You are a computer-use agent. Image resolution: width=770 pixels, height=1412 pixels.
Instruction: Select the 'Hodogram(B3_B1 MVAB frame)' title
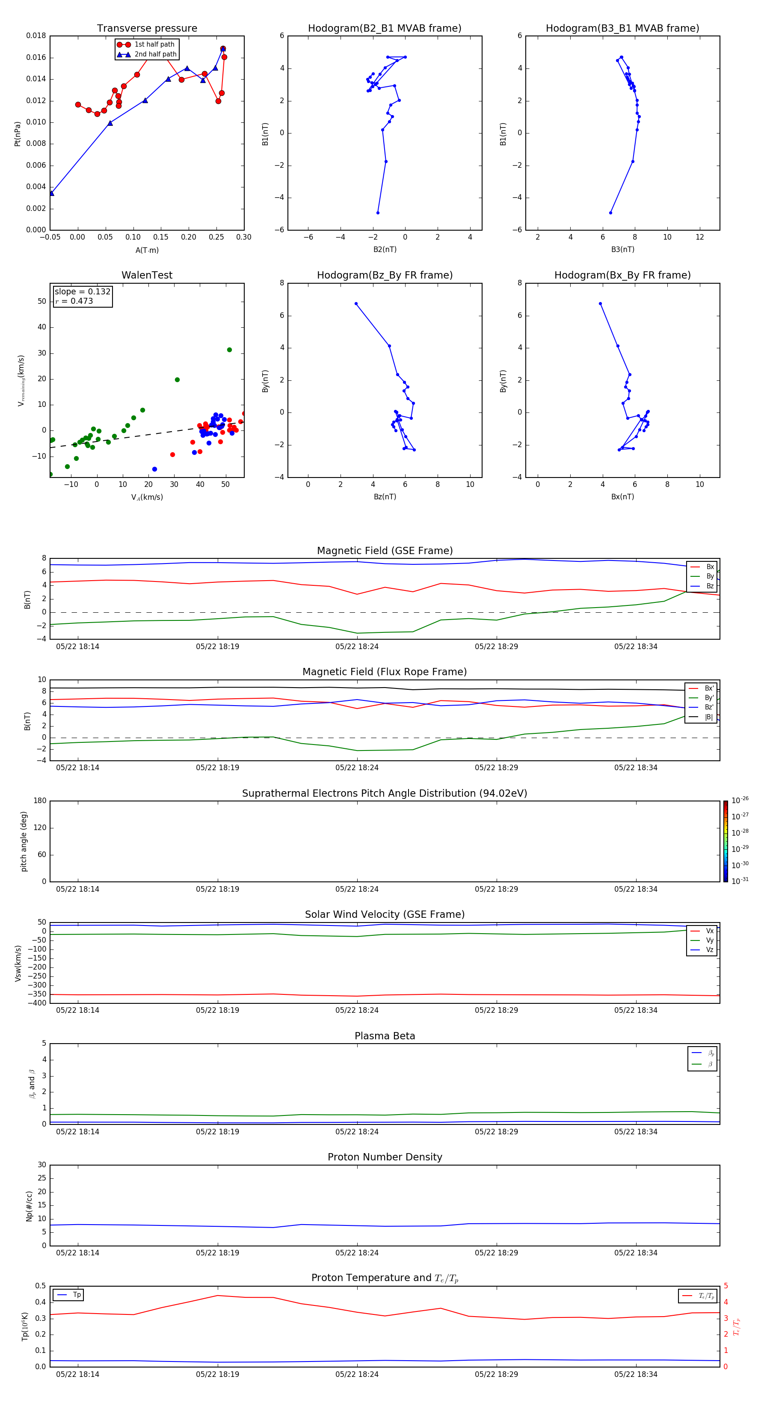pyautogui.click(x=622, y=29)
